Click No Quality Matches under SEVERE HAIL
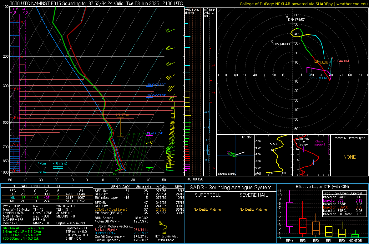The image size is (369, 244). 253,209
